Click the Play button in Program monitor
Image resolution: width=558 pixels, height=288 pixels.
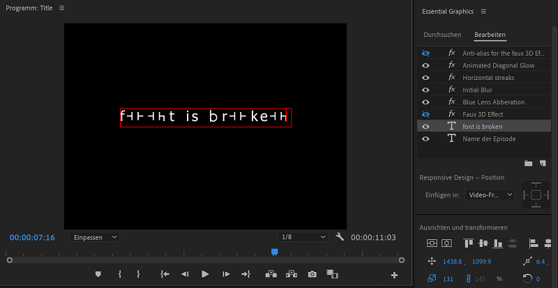(x=205, y=274)
